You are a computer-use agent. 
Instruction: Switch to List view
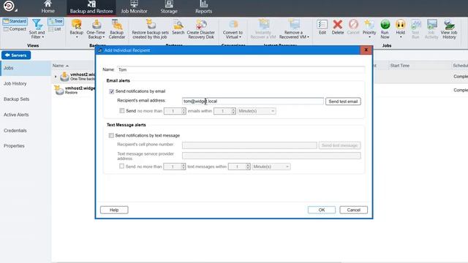[x=55, y=29]
